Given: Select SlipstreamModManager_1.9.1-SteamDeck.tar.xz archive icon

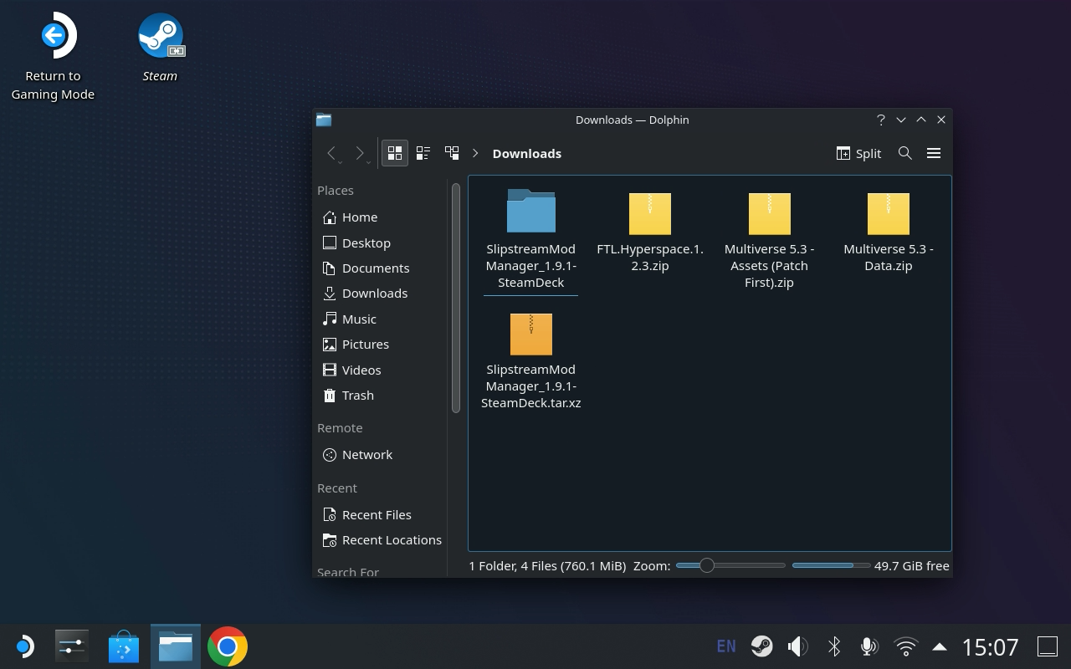Looking at the screenshot, I should [x=531, y=334].
